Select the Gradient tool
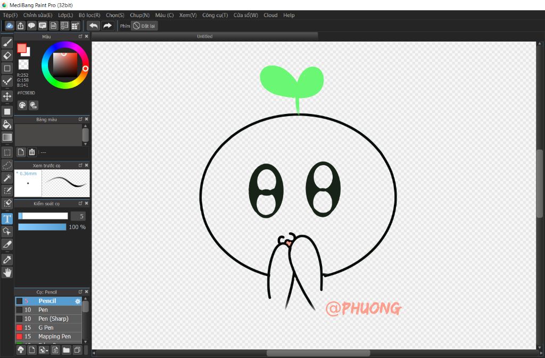The height and width of the screenshot is (358, 545). pyautogui.click(x=7, y=137)
